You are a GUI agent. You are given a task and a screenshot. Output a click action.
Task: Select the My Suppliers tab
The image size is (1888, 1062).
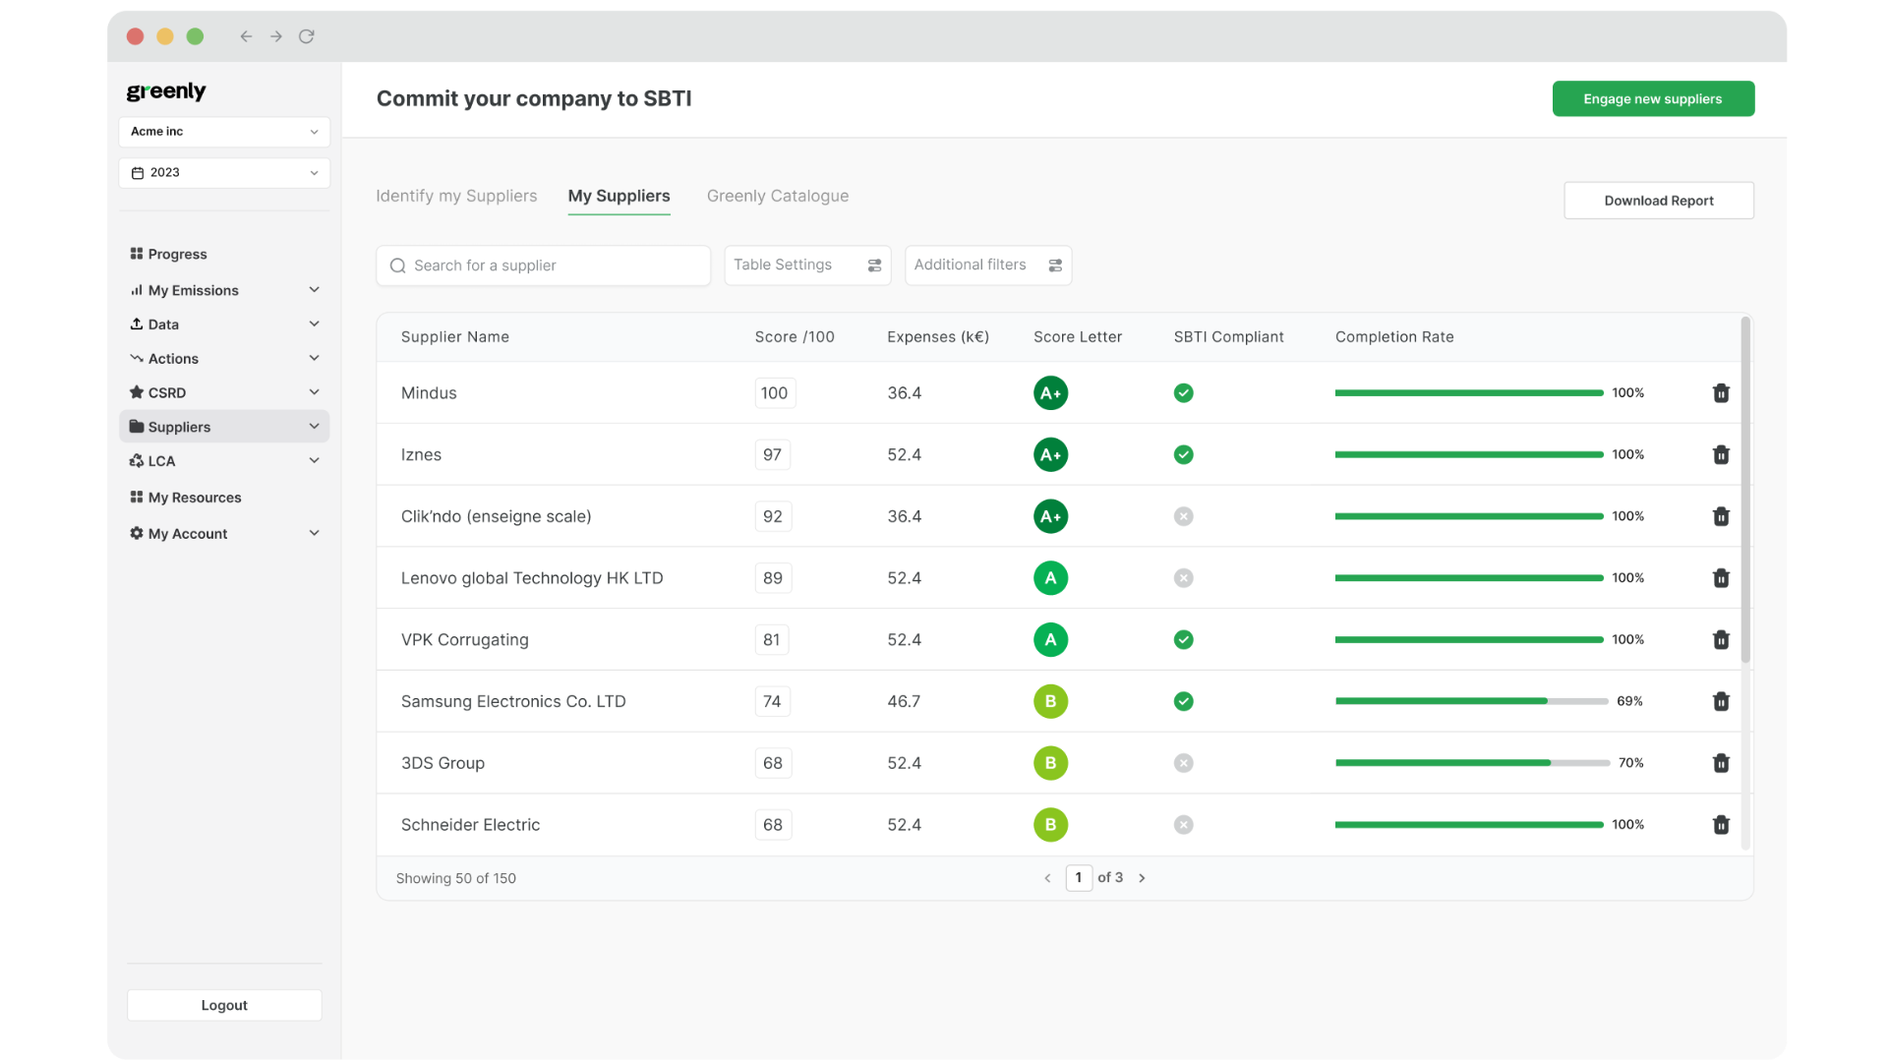(x=619, y=196)
